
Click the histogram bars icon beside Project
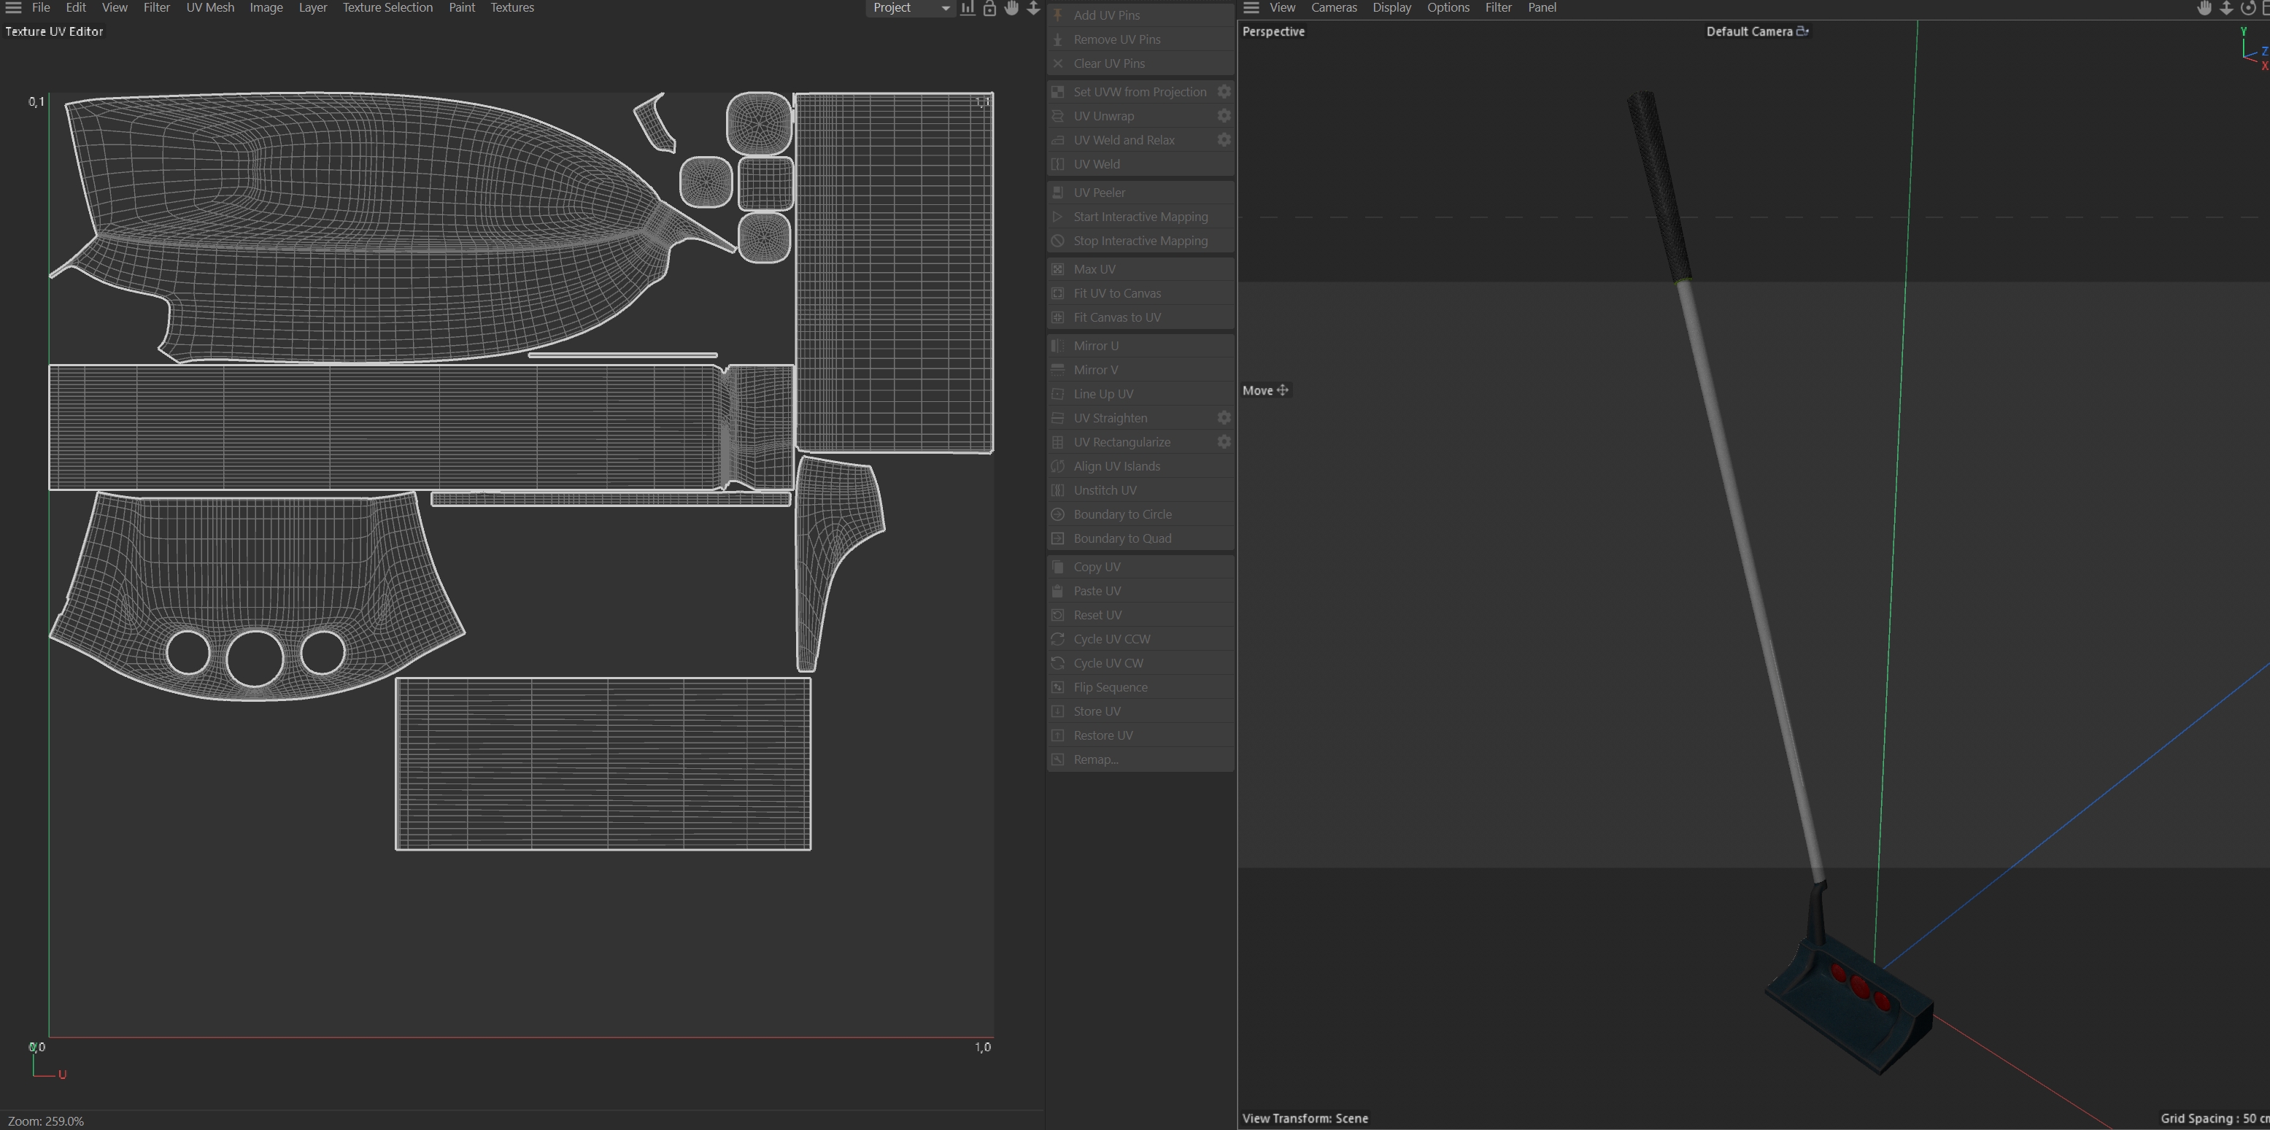[x=968, y=8]
